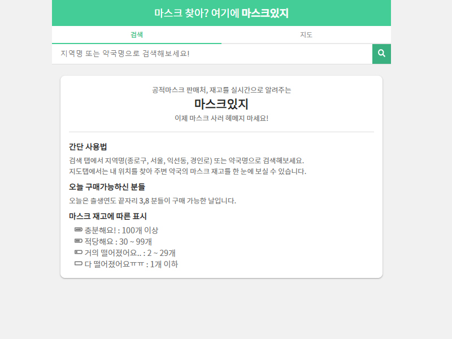The height and width of the screenshot is (339, 452).
Task: Click the sentence starting 지도탭에서는 내 위치를
Action: click(188, 171)
